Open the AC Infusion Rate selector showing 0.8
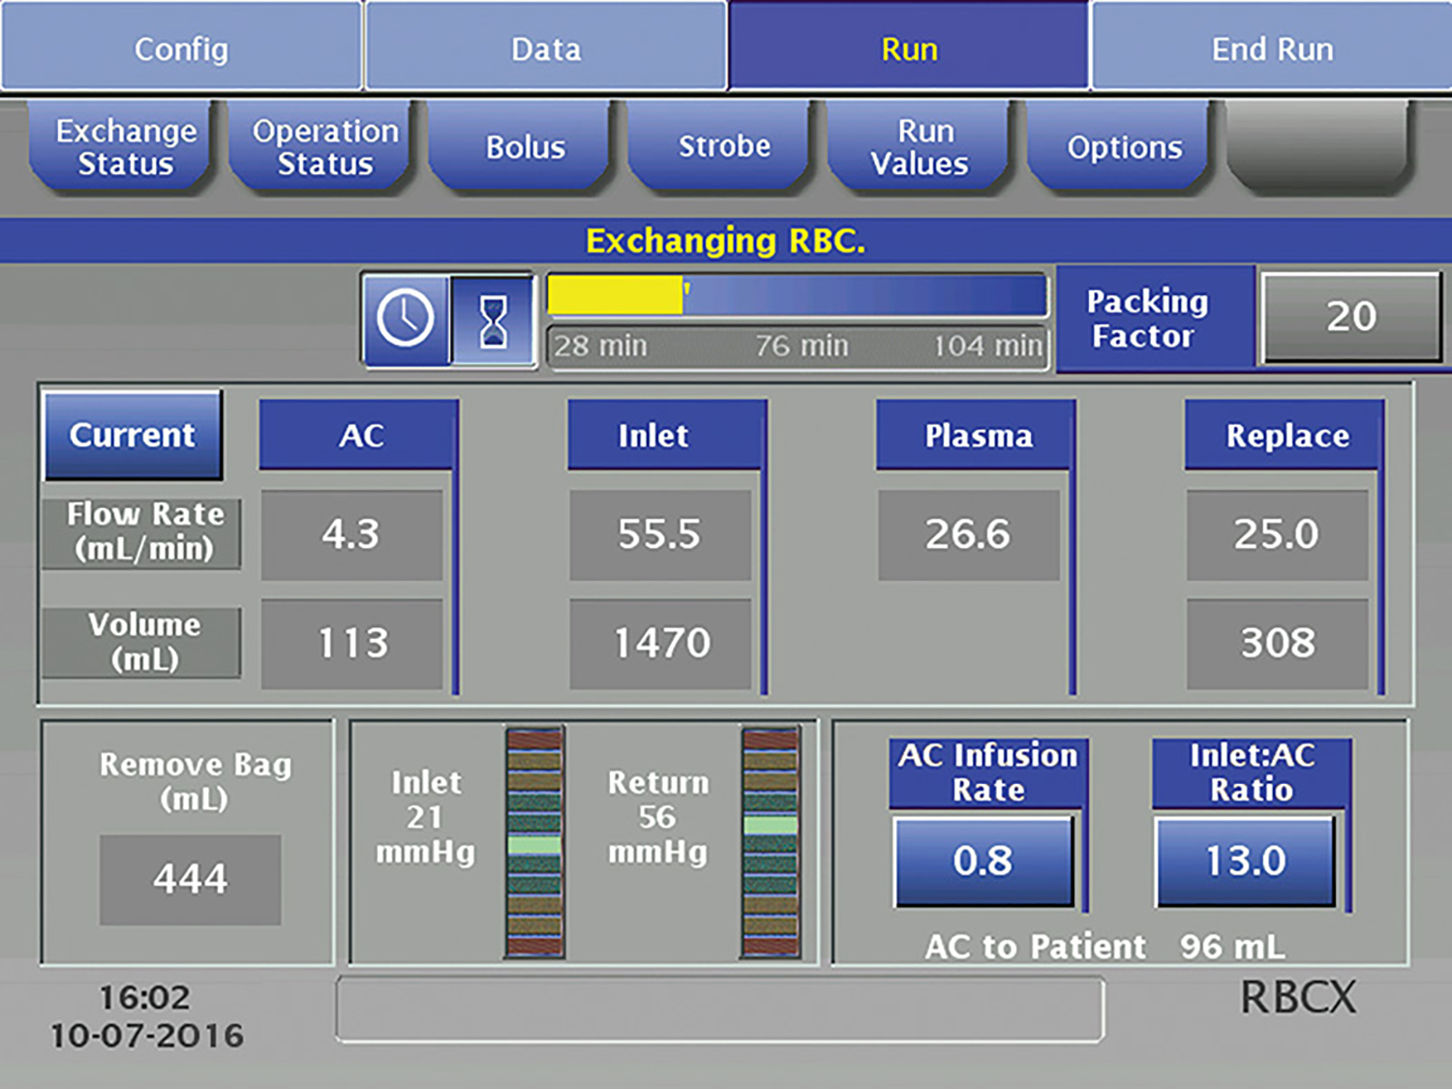The width and height of the screenshot is (1452, 1089). [x=984, y=860]
